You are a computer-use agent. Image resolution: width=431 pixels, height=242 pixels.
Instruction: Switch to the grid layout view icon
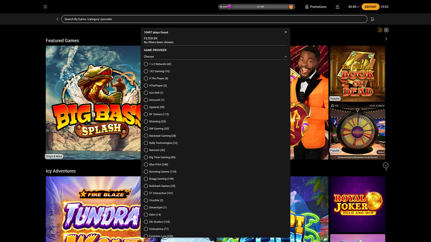point(386,30)
